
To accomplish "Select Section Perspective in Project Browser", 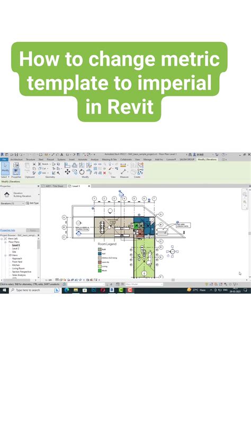I will (22, 272).
